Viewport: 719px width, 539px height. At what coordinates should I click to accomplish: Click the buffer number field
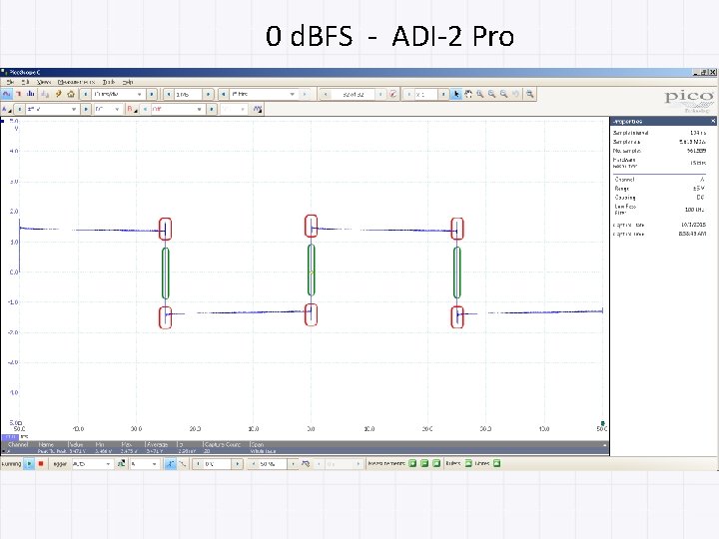(x=354, y=94)
